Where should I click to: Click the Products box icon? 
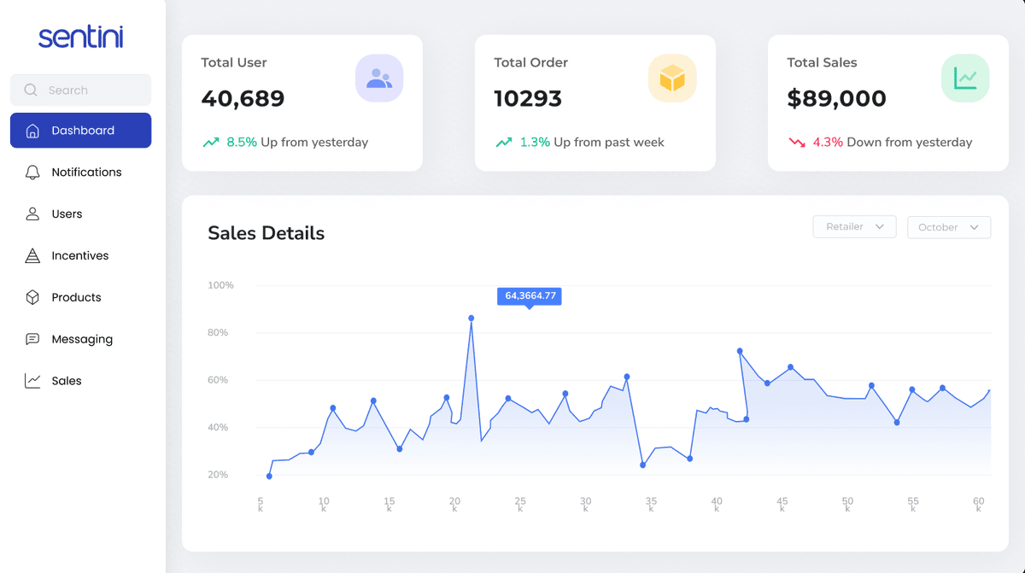pos(32,297)
